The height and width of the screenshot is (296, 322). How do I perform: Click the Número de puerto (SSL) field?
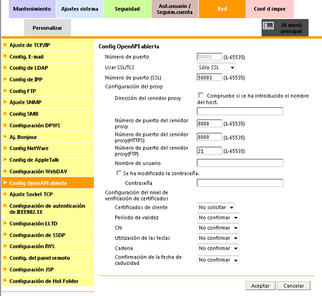click(209, 77)
